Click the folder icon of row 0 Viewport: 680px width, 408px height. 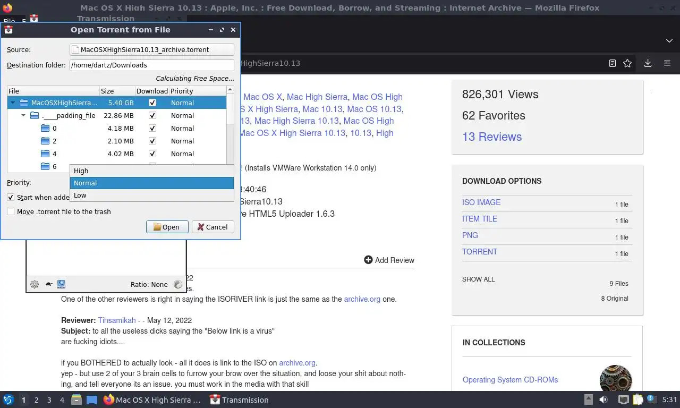45,128
